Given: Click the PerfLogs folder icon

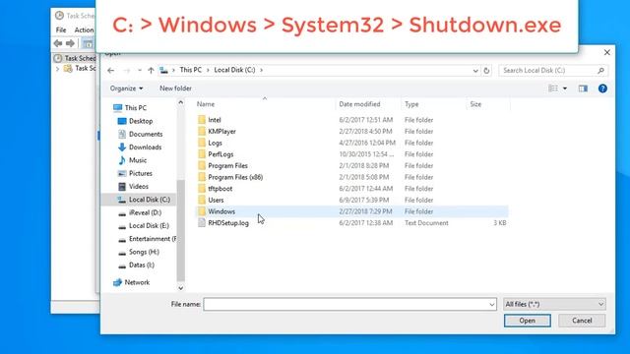Looking at the screenshot, I should click(x=202, y=154).
